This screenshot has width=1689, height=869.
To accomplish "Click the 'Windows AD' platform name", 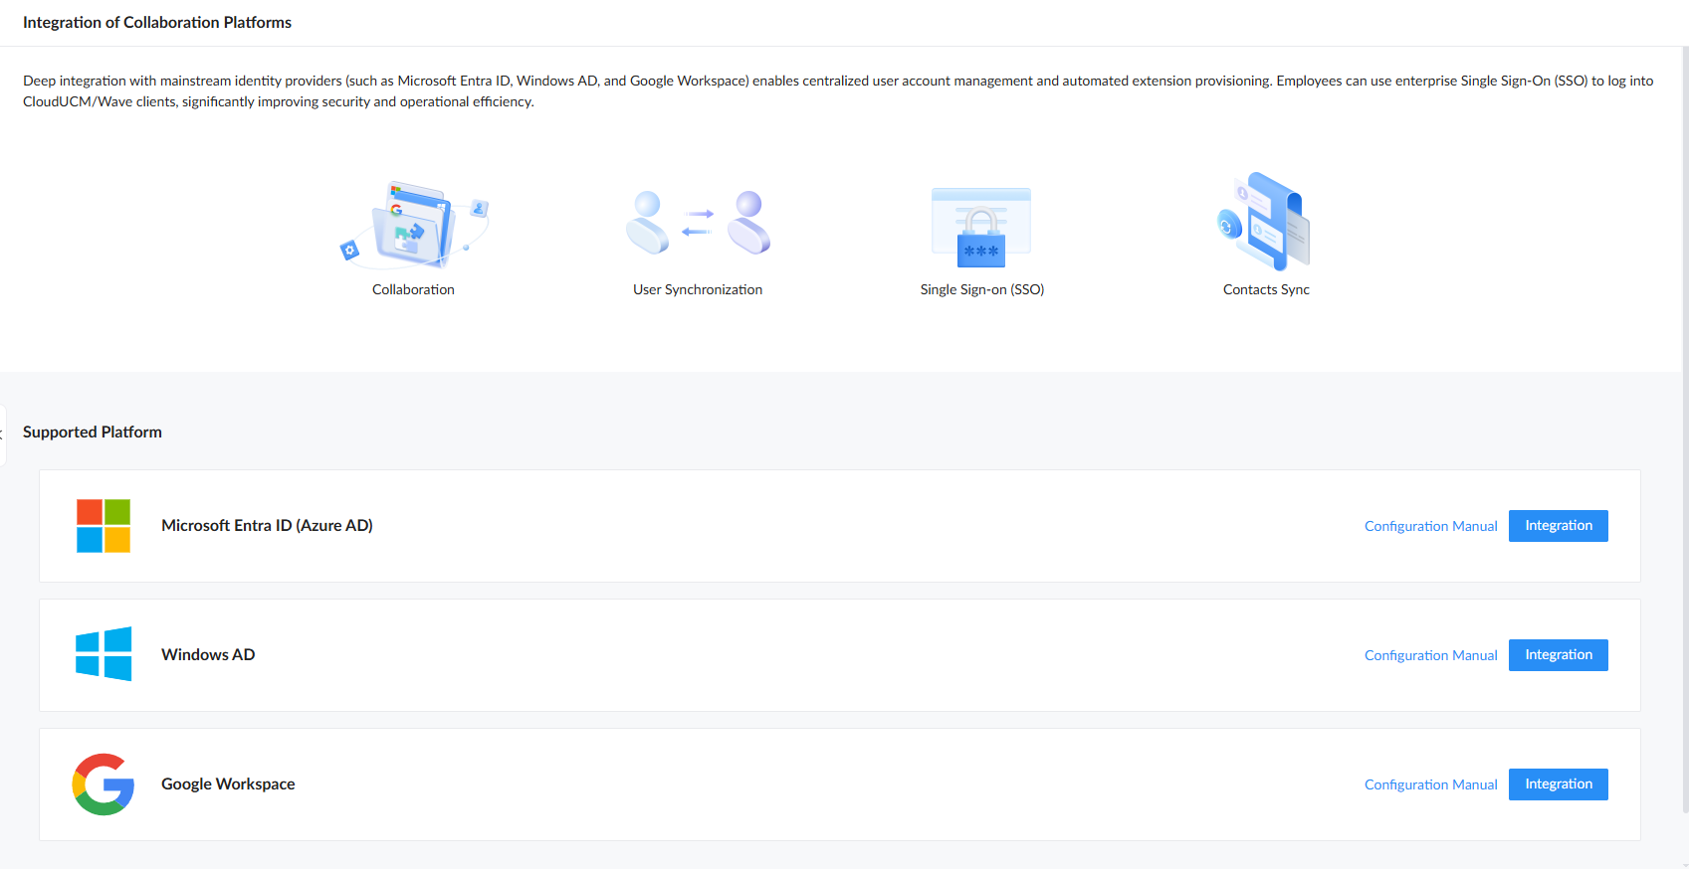I will point(208,654).
